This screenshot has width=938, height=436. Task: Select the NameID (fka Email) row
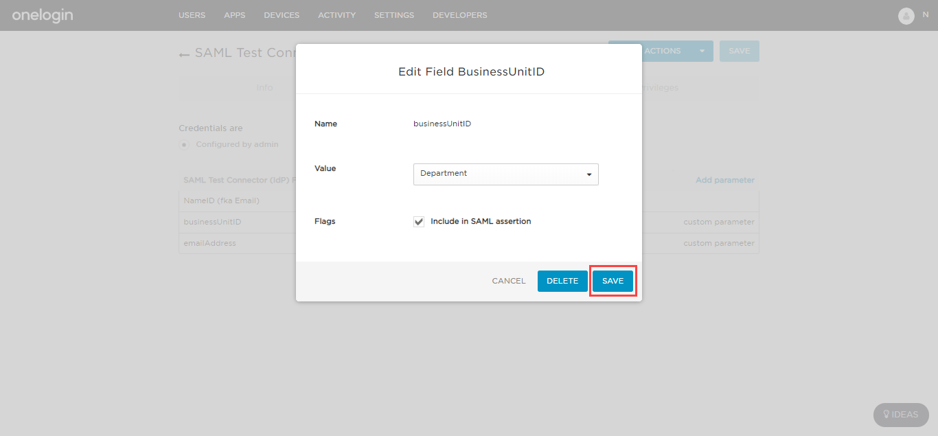tap(469, 201)
